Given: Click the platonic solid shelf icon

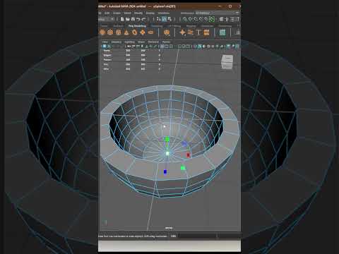Looking at the screenshot, I should 167,32.
